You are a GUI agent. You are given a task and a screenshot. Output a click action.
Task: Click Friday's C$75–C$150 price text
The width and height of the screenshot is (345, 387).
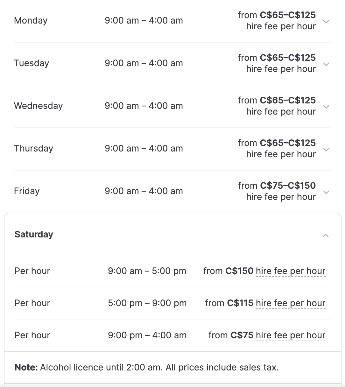click(x=288, y=186)
